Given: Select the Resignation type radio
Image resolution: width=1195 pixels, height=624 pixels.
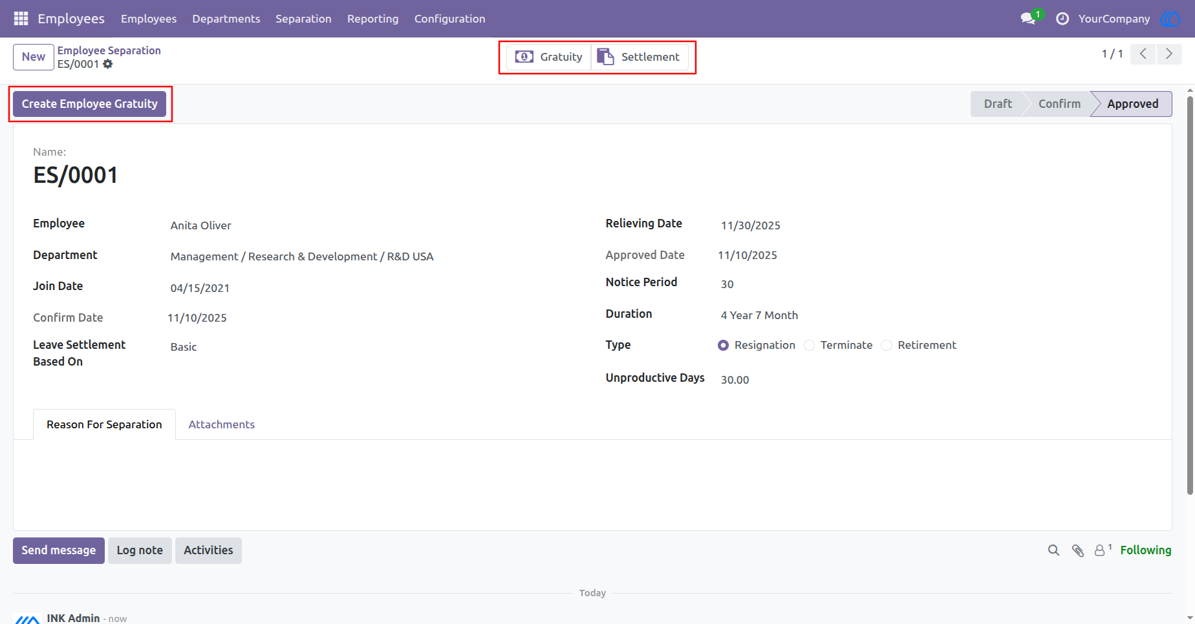Looking at the screenshot, I should 723,346.
